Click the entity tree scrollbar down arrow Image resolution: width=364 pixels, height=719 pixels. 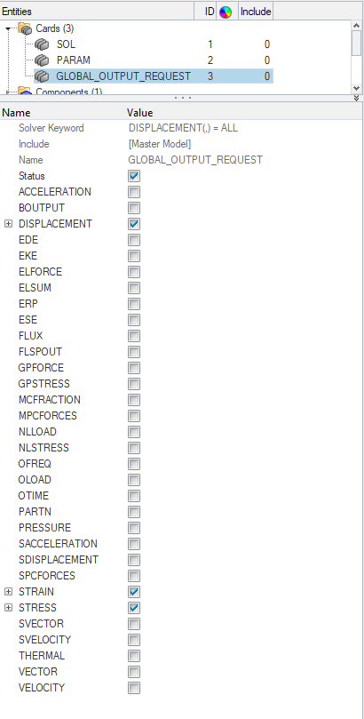pos(357,88)
